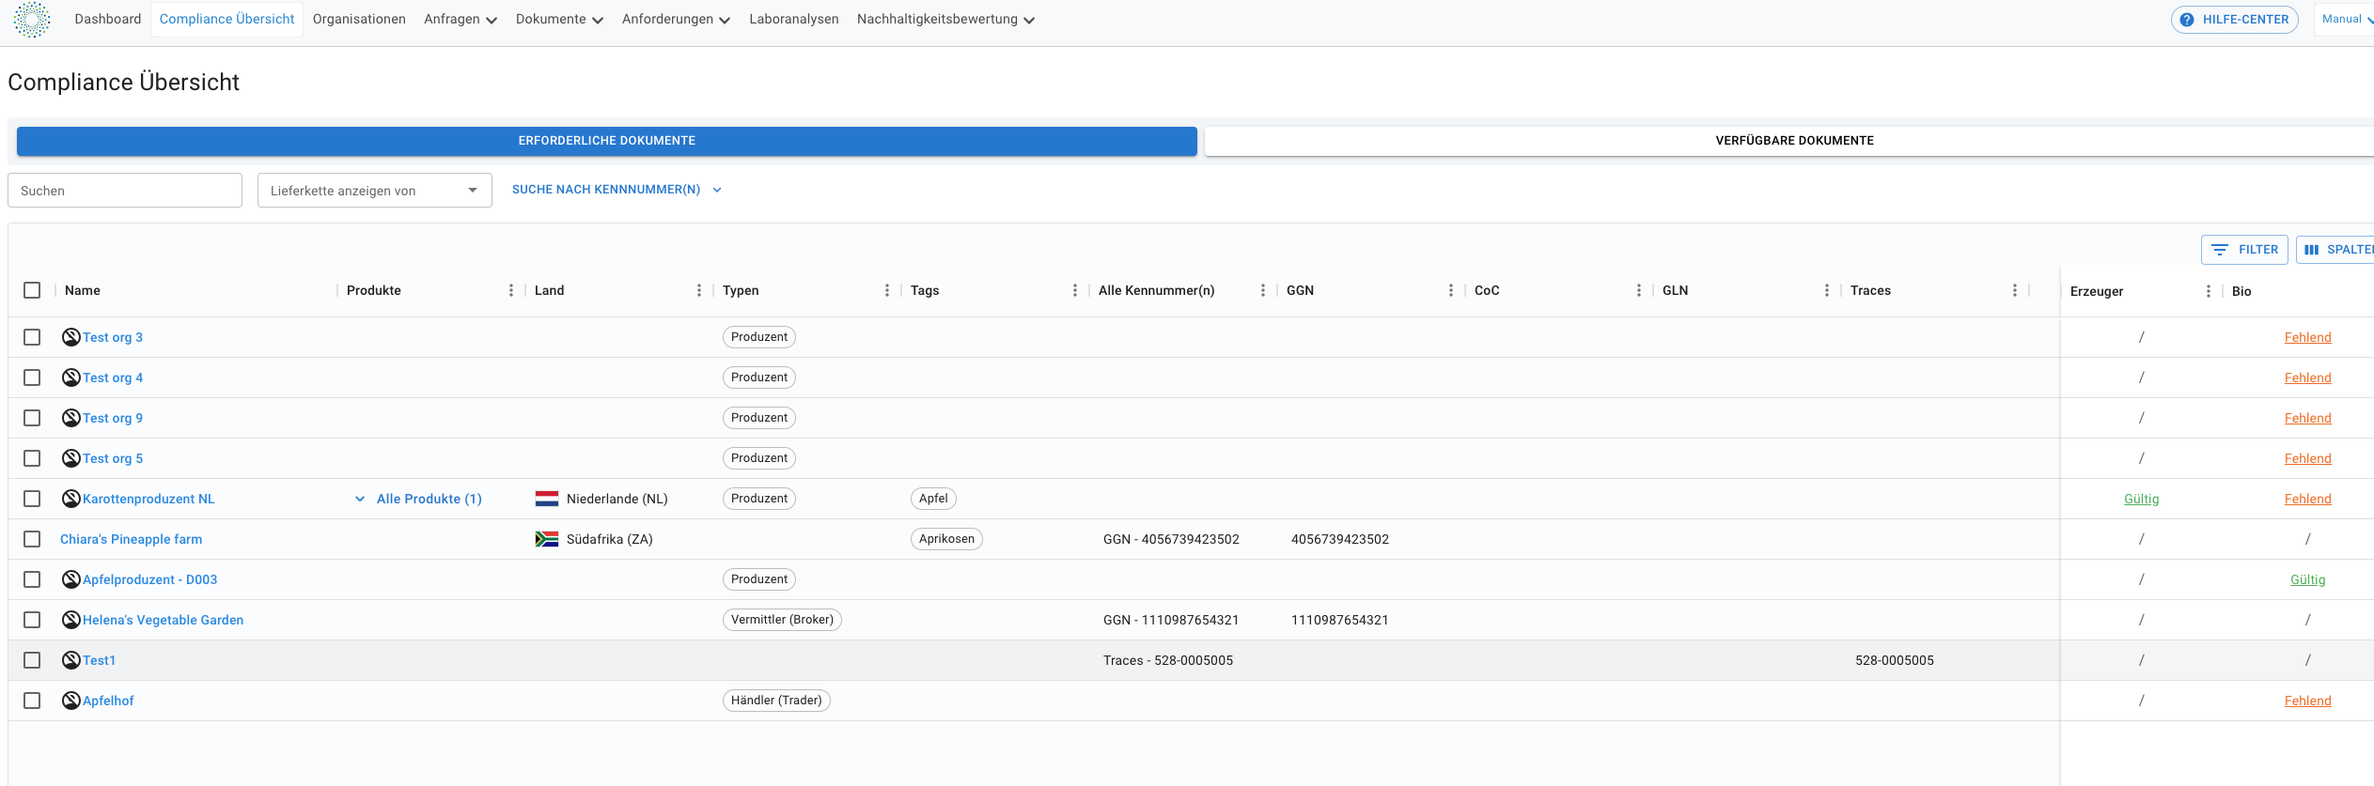Check the Test org 9 row checkbox
Viewport: 2374px width, 786px height.
pyautogui.click(x=32, y=418)
